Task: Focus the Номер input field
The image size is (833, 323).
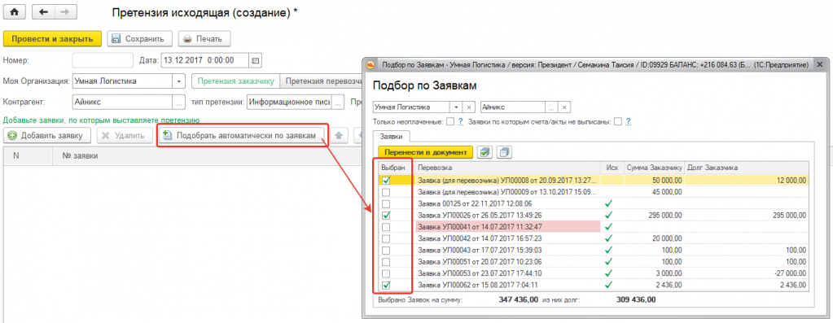Action: pyautogui.click(x=103, y=60)
